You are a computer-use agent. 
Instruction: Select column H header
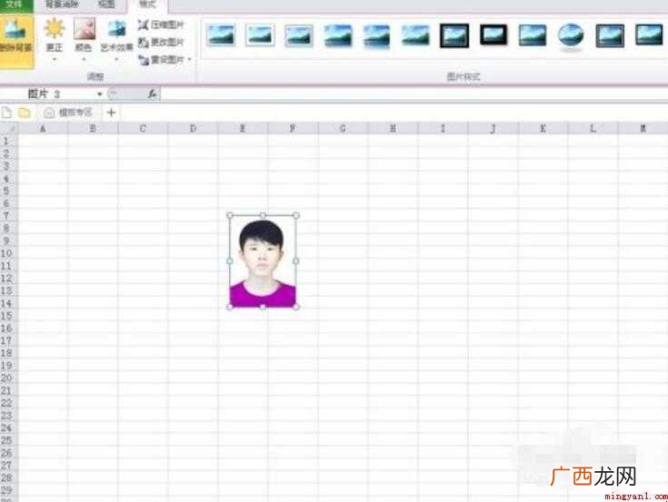[393, 128]
